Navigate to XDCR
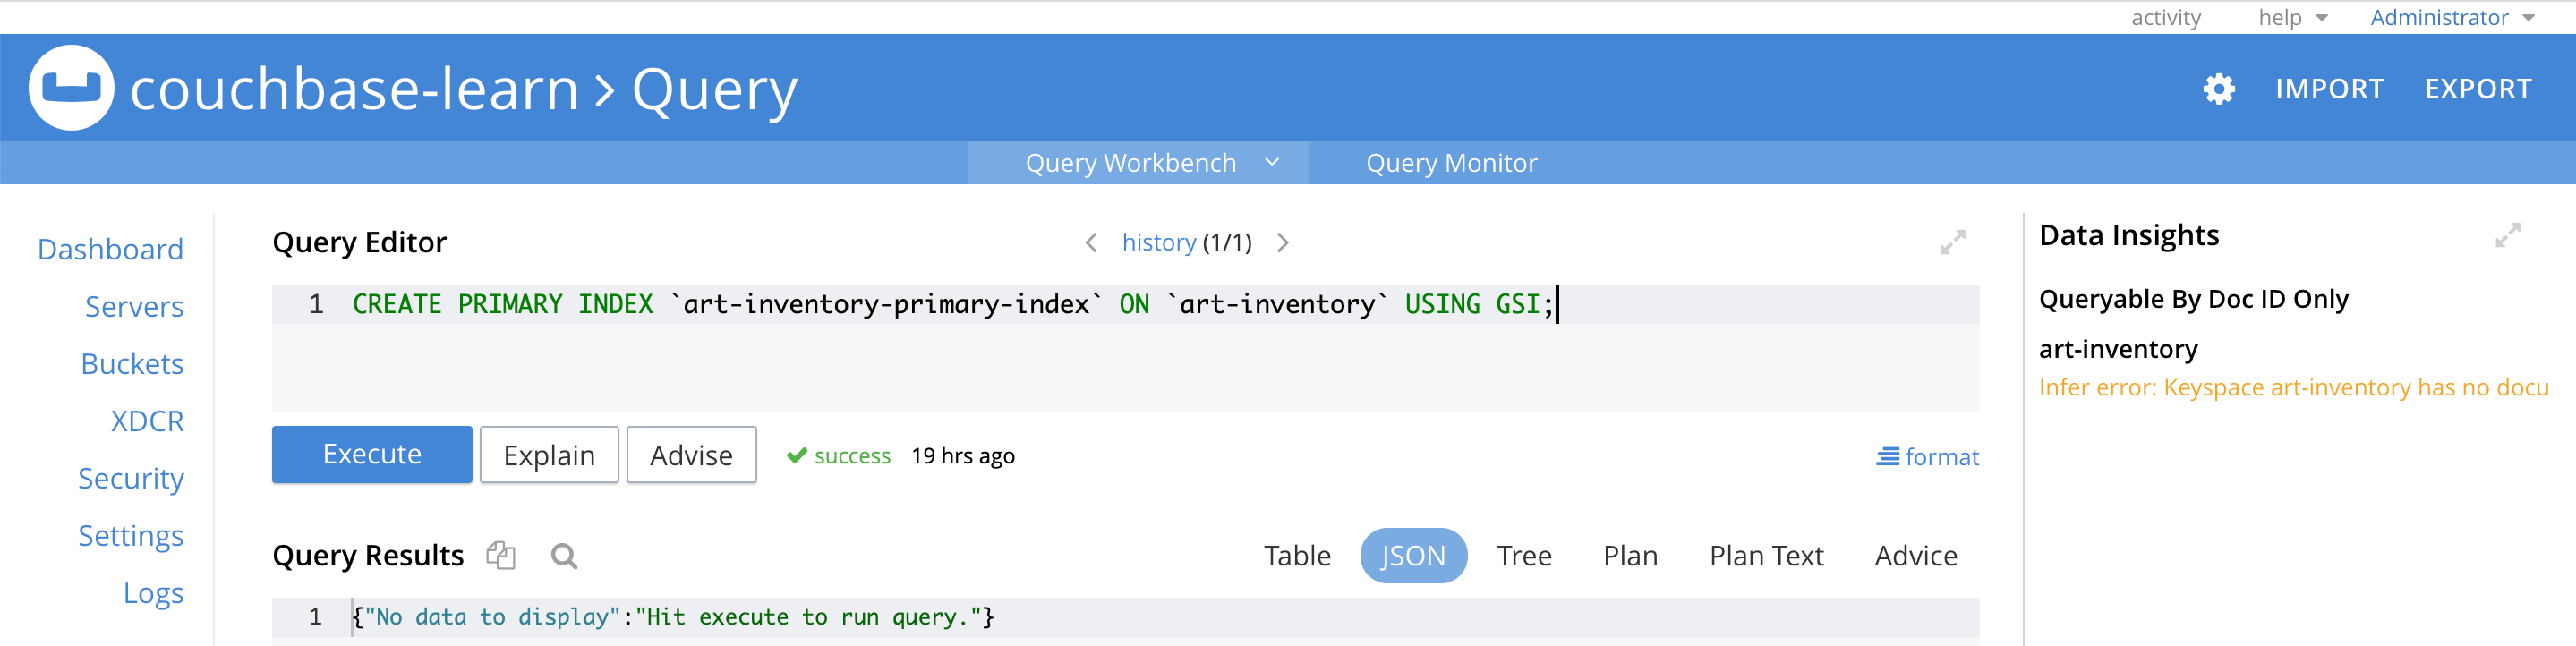This screenshot has width=2576, height=646. point(147,421)
